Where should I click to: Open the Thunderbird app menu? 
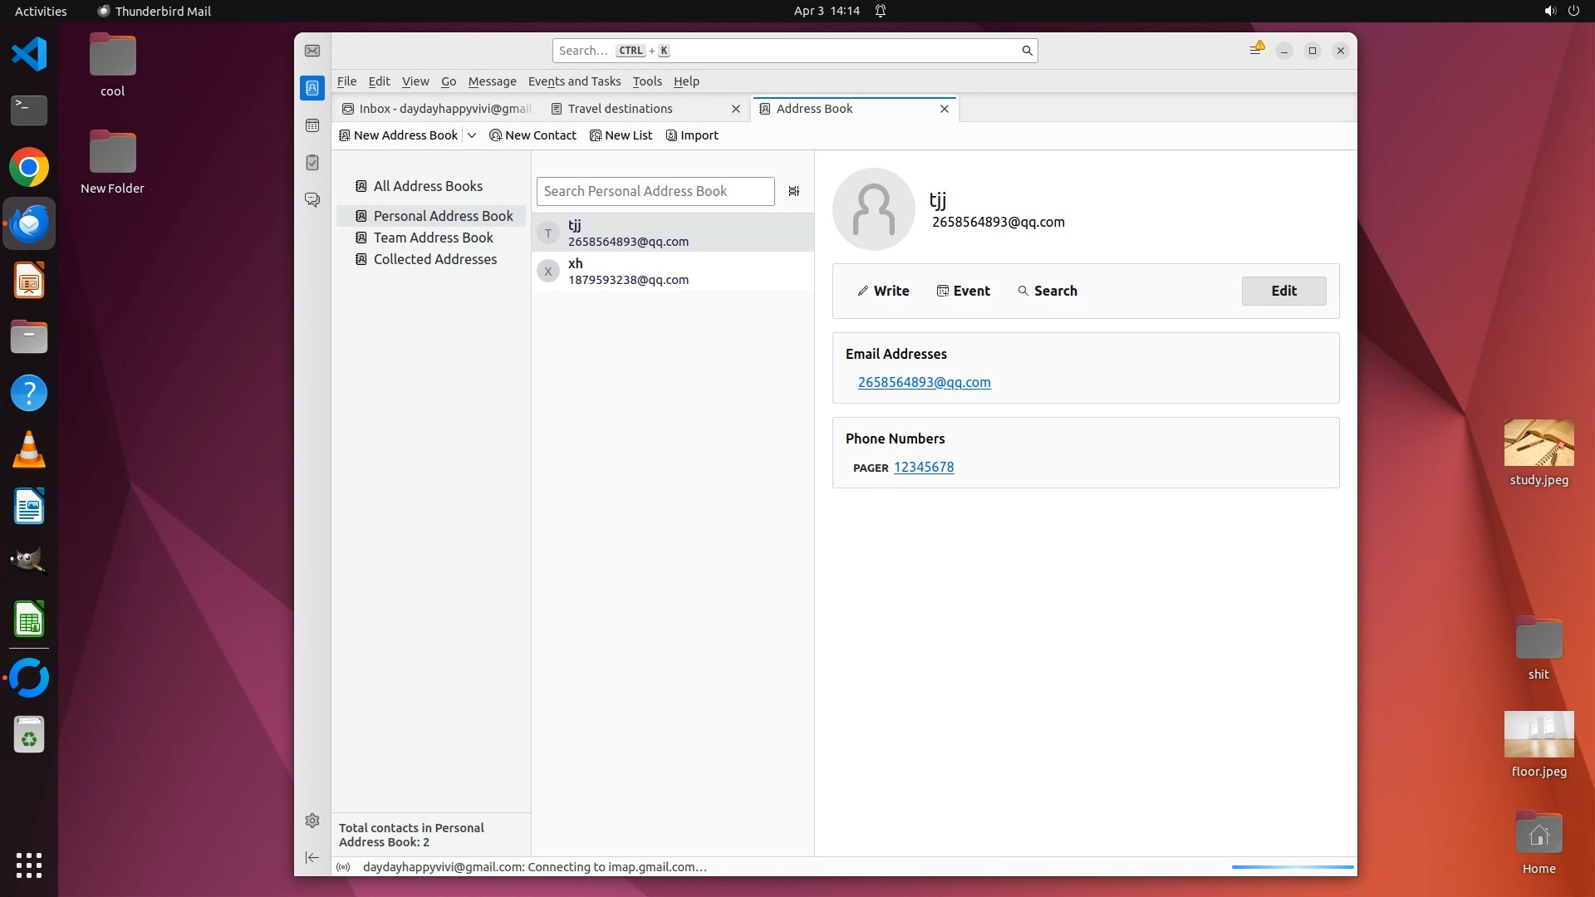pyautogui.click(x=1256, y=51)
